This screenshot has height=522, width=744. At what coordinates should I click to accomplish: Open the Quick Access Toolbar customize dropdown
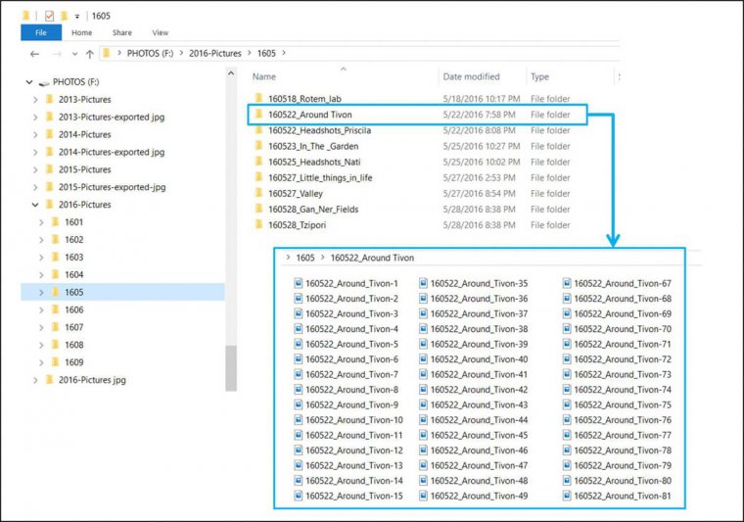[x=77, y=17]
